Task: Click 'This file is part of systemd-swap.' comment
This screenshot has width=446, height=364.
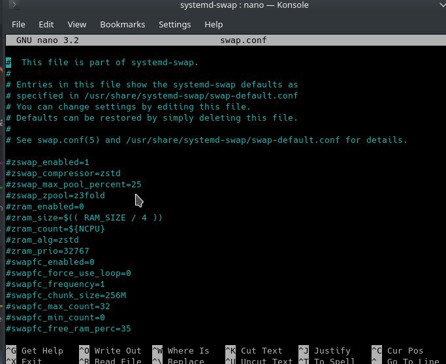Action: coord(110,62)
